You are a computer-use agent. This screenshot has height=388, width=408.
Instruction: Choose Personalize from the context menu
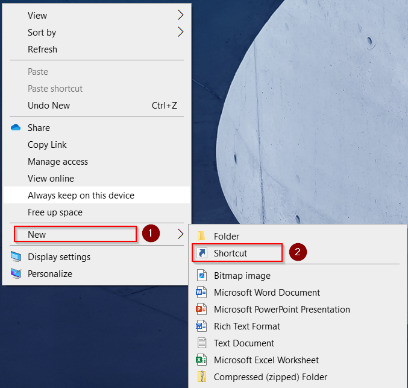click(97, 273)
